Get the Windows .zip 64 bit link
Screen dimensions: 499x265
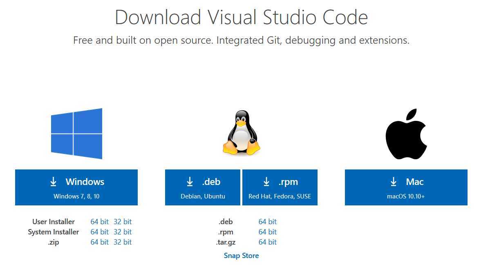(100, 242)
